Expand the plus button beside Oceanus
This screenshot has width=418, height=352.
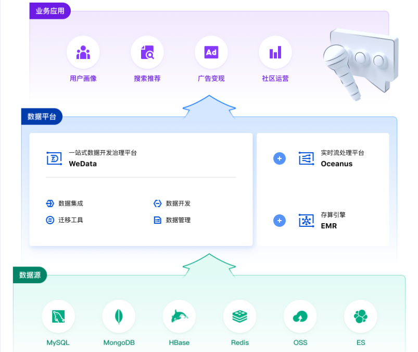coord(280,159)
